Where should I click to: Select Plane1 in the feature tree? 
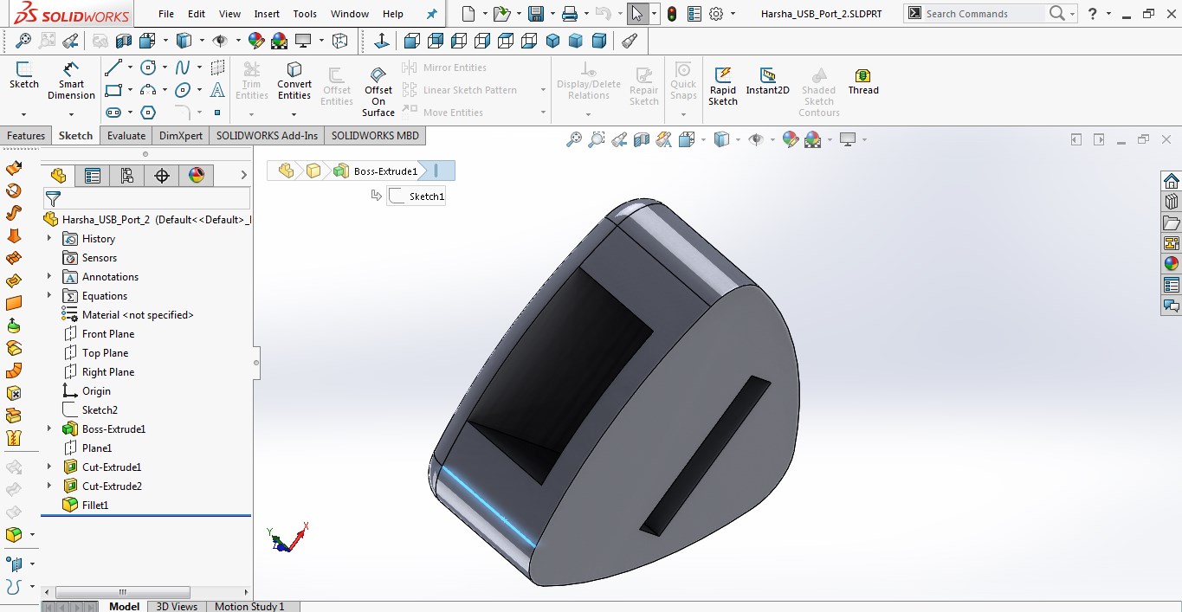[97, 448]
